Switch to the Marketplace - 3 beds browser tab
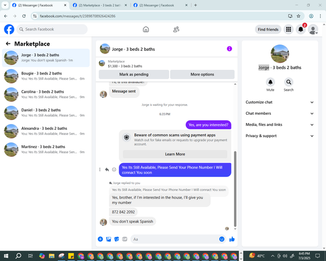Viewport: 326px width, 261px height. (100, 5)
